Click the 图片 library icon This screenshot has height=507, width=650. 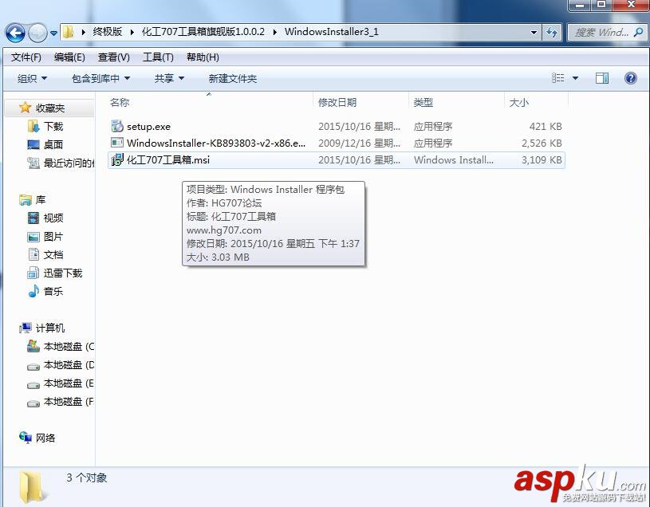click(x=33, y=237)
